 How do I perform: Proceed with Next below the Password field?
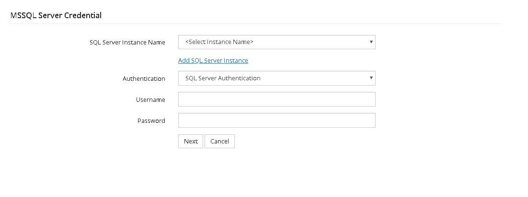point(191,141)
